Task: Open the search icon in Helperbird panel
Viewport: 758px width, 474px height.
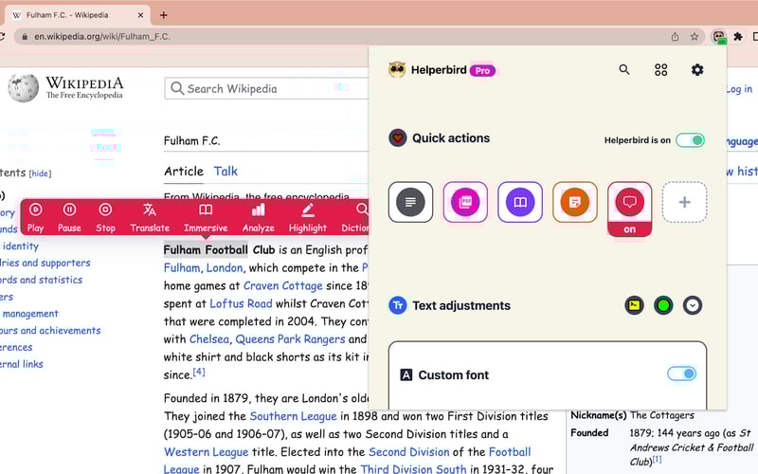Action: (x=624, y=69)
